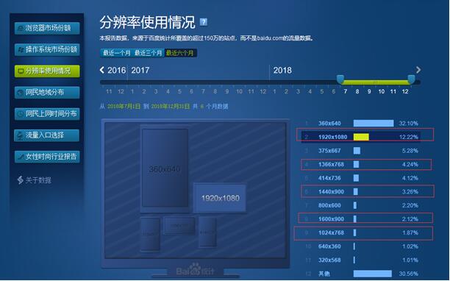The image size is (450, 281).
Task: Click the 2018 month 9 marker
Action: tap(369, 91)
